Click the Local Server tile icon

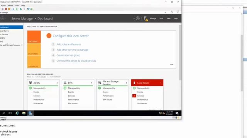(134, 83)
